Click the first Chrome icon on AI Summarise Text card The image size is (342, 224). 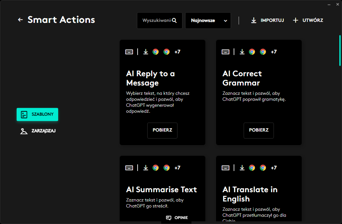tap(156, 168)
